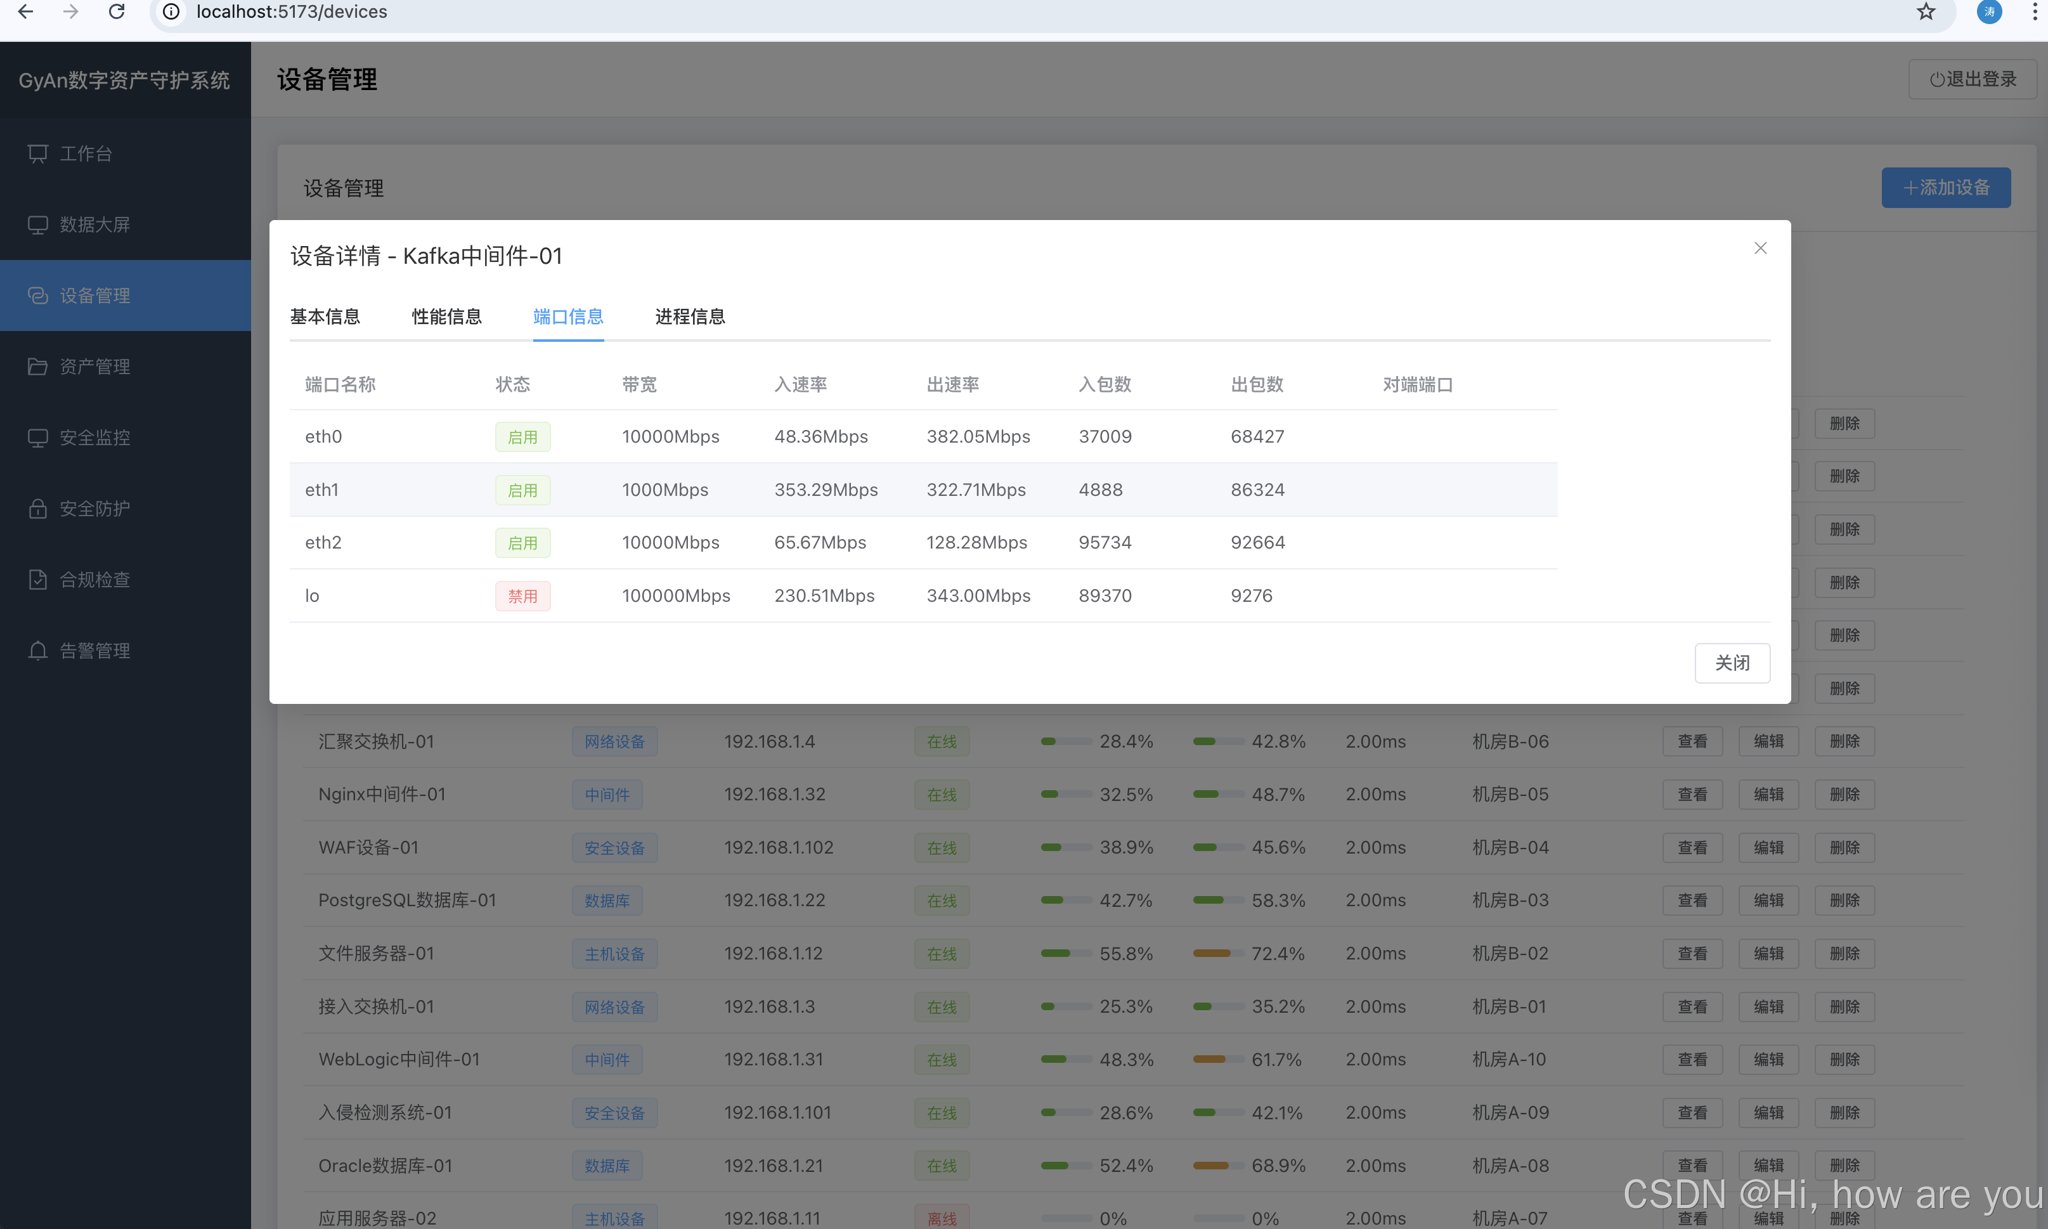Click the 安全防护 lock icon

pos(38,509)
